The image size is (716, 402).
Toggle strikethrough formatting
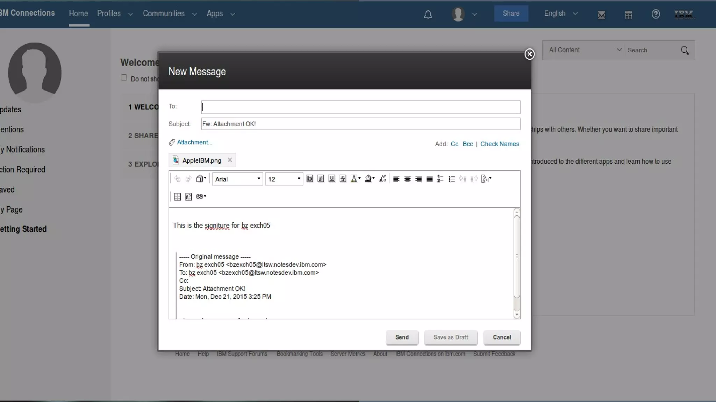click(343, 179)
